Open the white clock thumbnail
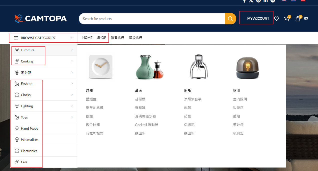The width and height of the screenshot is (318, 171). (100, 67)
